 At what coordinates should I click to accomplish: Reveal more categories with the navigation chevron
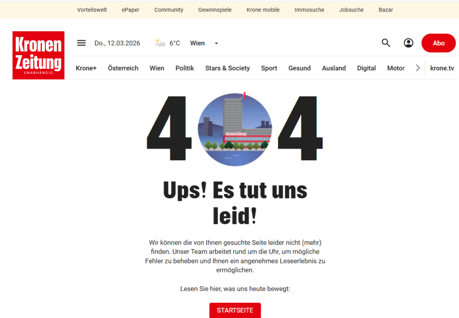pyautogui.click(x=418, y=68)
